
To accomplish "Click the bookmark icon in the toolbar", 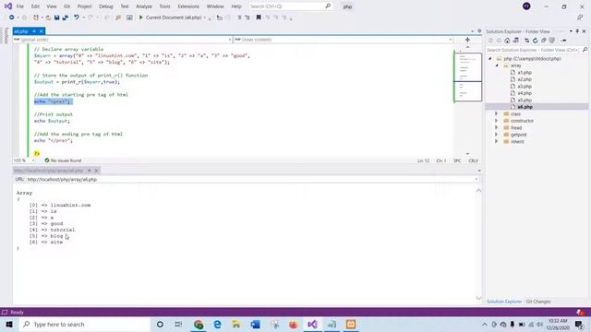I will click(259, 18).
